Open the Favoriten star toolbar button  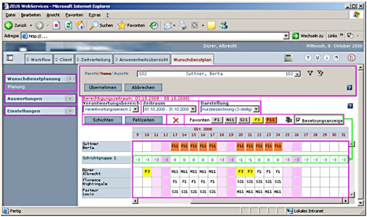pos(131,25)
